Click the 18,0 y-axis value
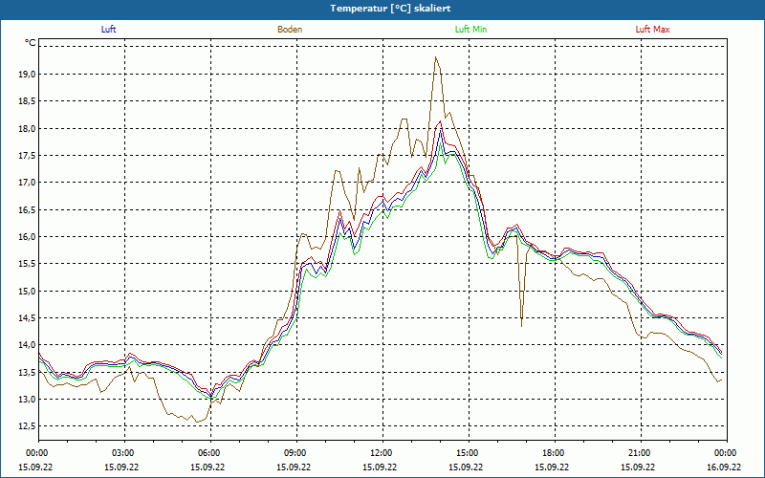 click(28, 129)
